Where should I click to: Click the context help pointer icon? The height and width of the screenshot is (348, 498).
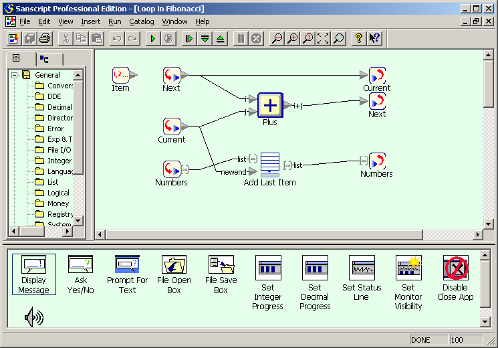click(374, 39)
